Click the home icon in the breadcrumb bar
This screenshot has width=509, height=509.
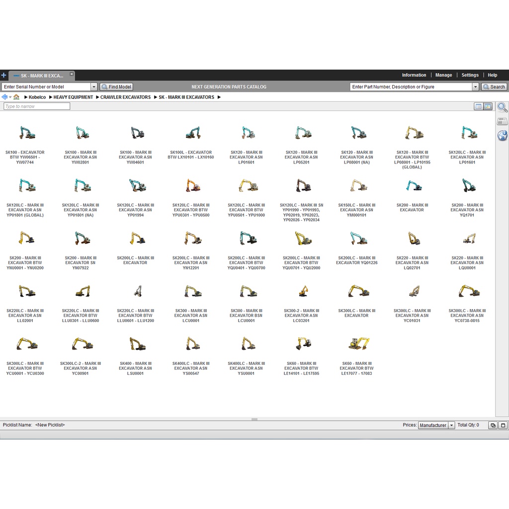click(x=16, y=97)
